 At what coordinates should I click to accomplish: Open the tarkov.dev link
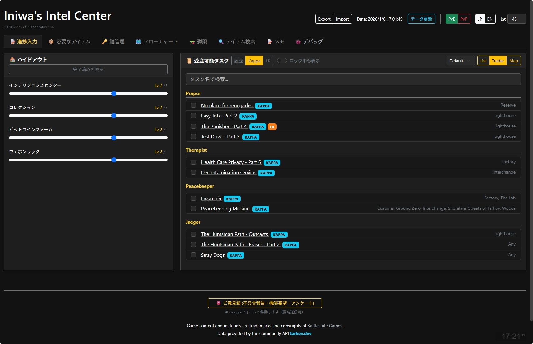pos(300,333)
